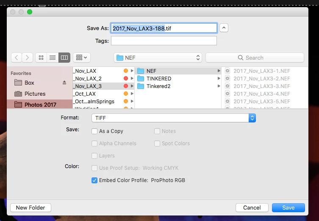Collapse the dialog with the chevron button
Screen dimensions: 319x221
pos(224,28)
